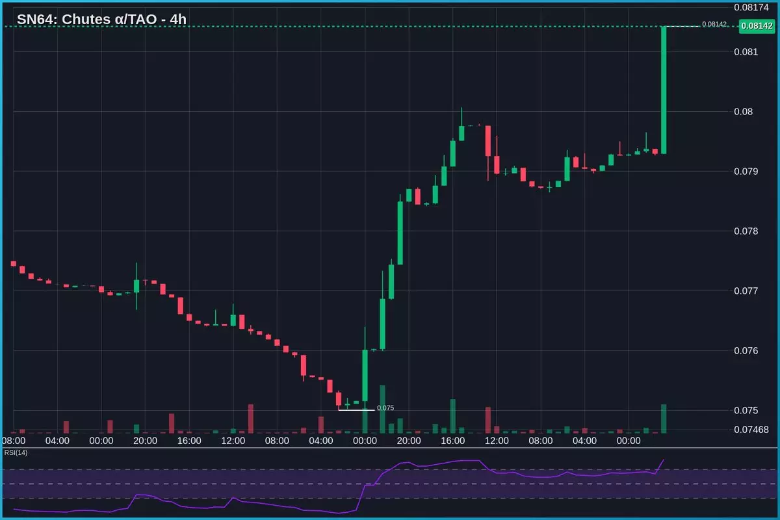Click the tallest green volume bar
The height and width of the screenshot is (520, 780).
coord(383,409)
